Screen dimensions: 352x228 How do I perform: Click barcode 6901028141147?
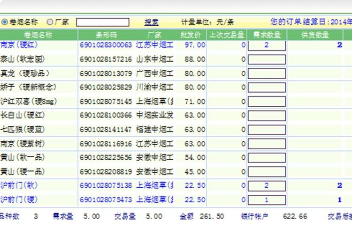(106, 130)
